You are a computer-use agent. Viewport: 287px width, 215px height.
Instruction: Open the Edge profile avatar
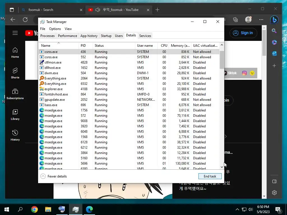coord(248,19)
